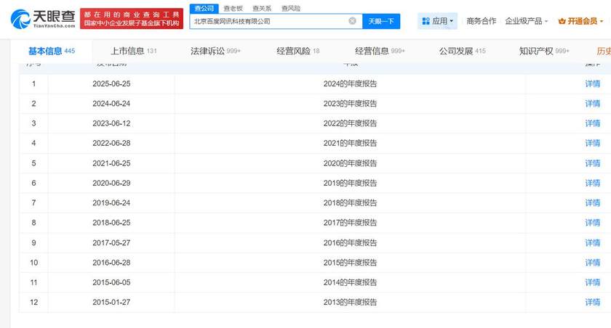Switch to the 查风险 search tab
Viewport: 611px width, 328px height.
(x=289, y=8)
